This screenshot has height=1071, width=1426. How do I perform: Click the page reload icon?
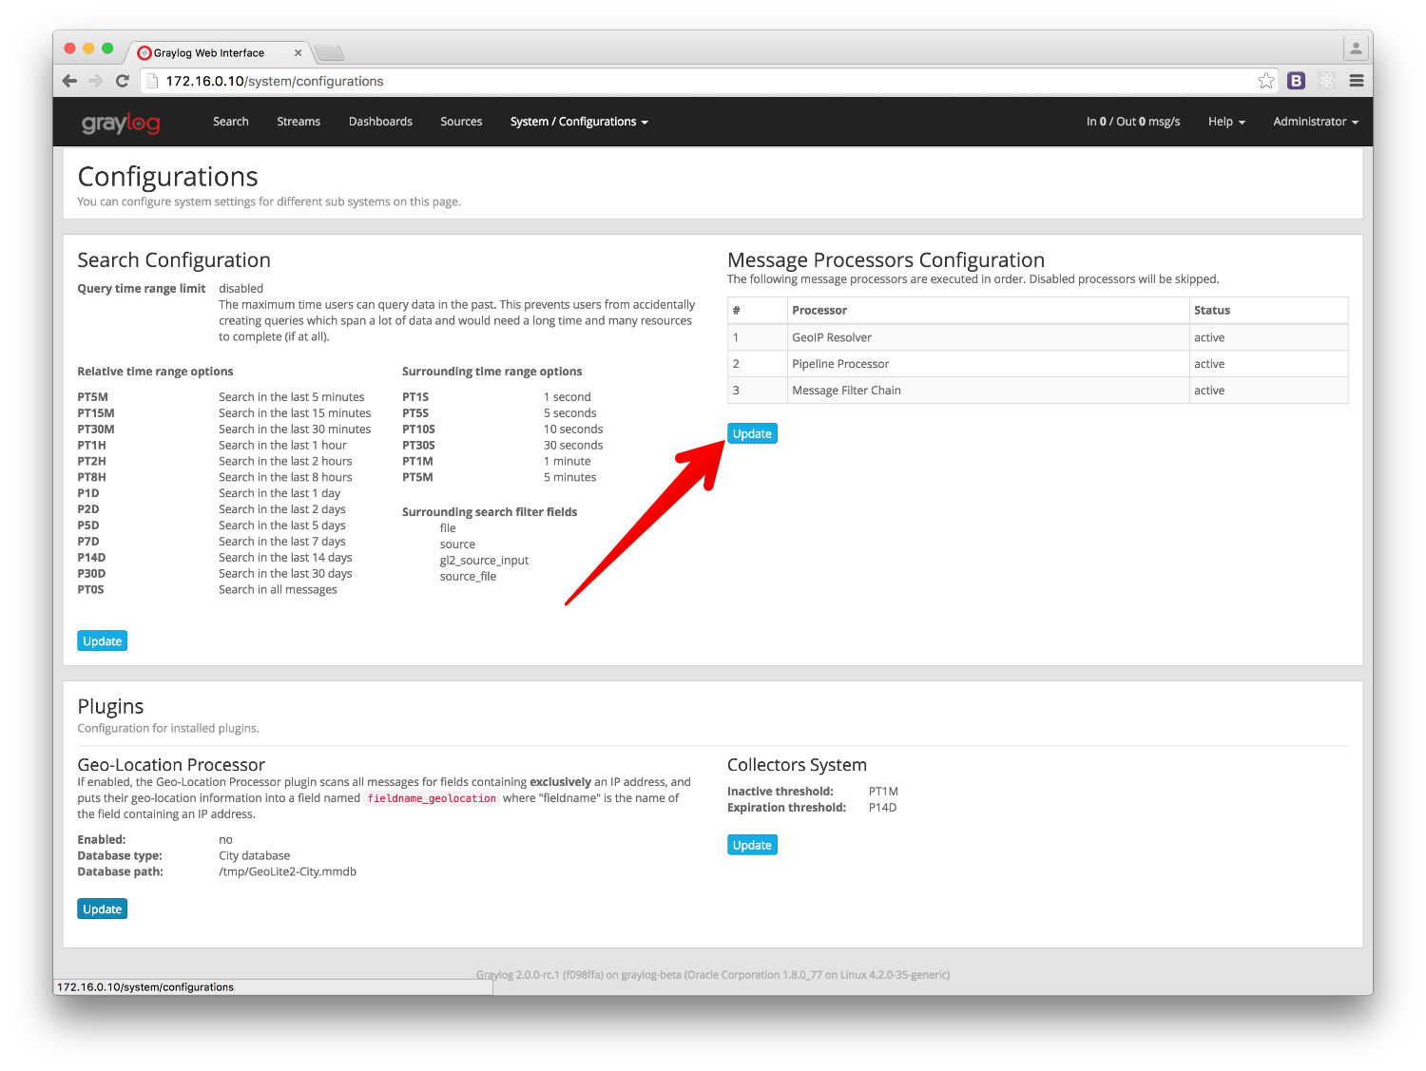coord(123,81)
